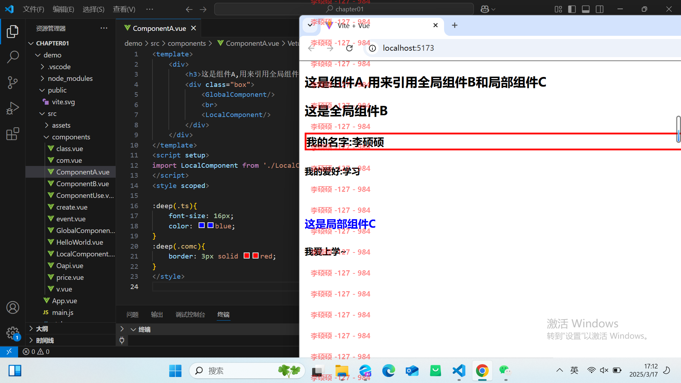The height and width of the screenshot is (383, 681).
Task: Open Run and Debug view
Action: coord(13,108)
